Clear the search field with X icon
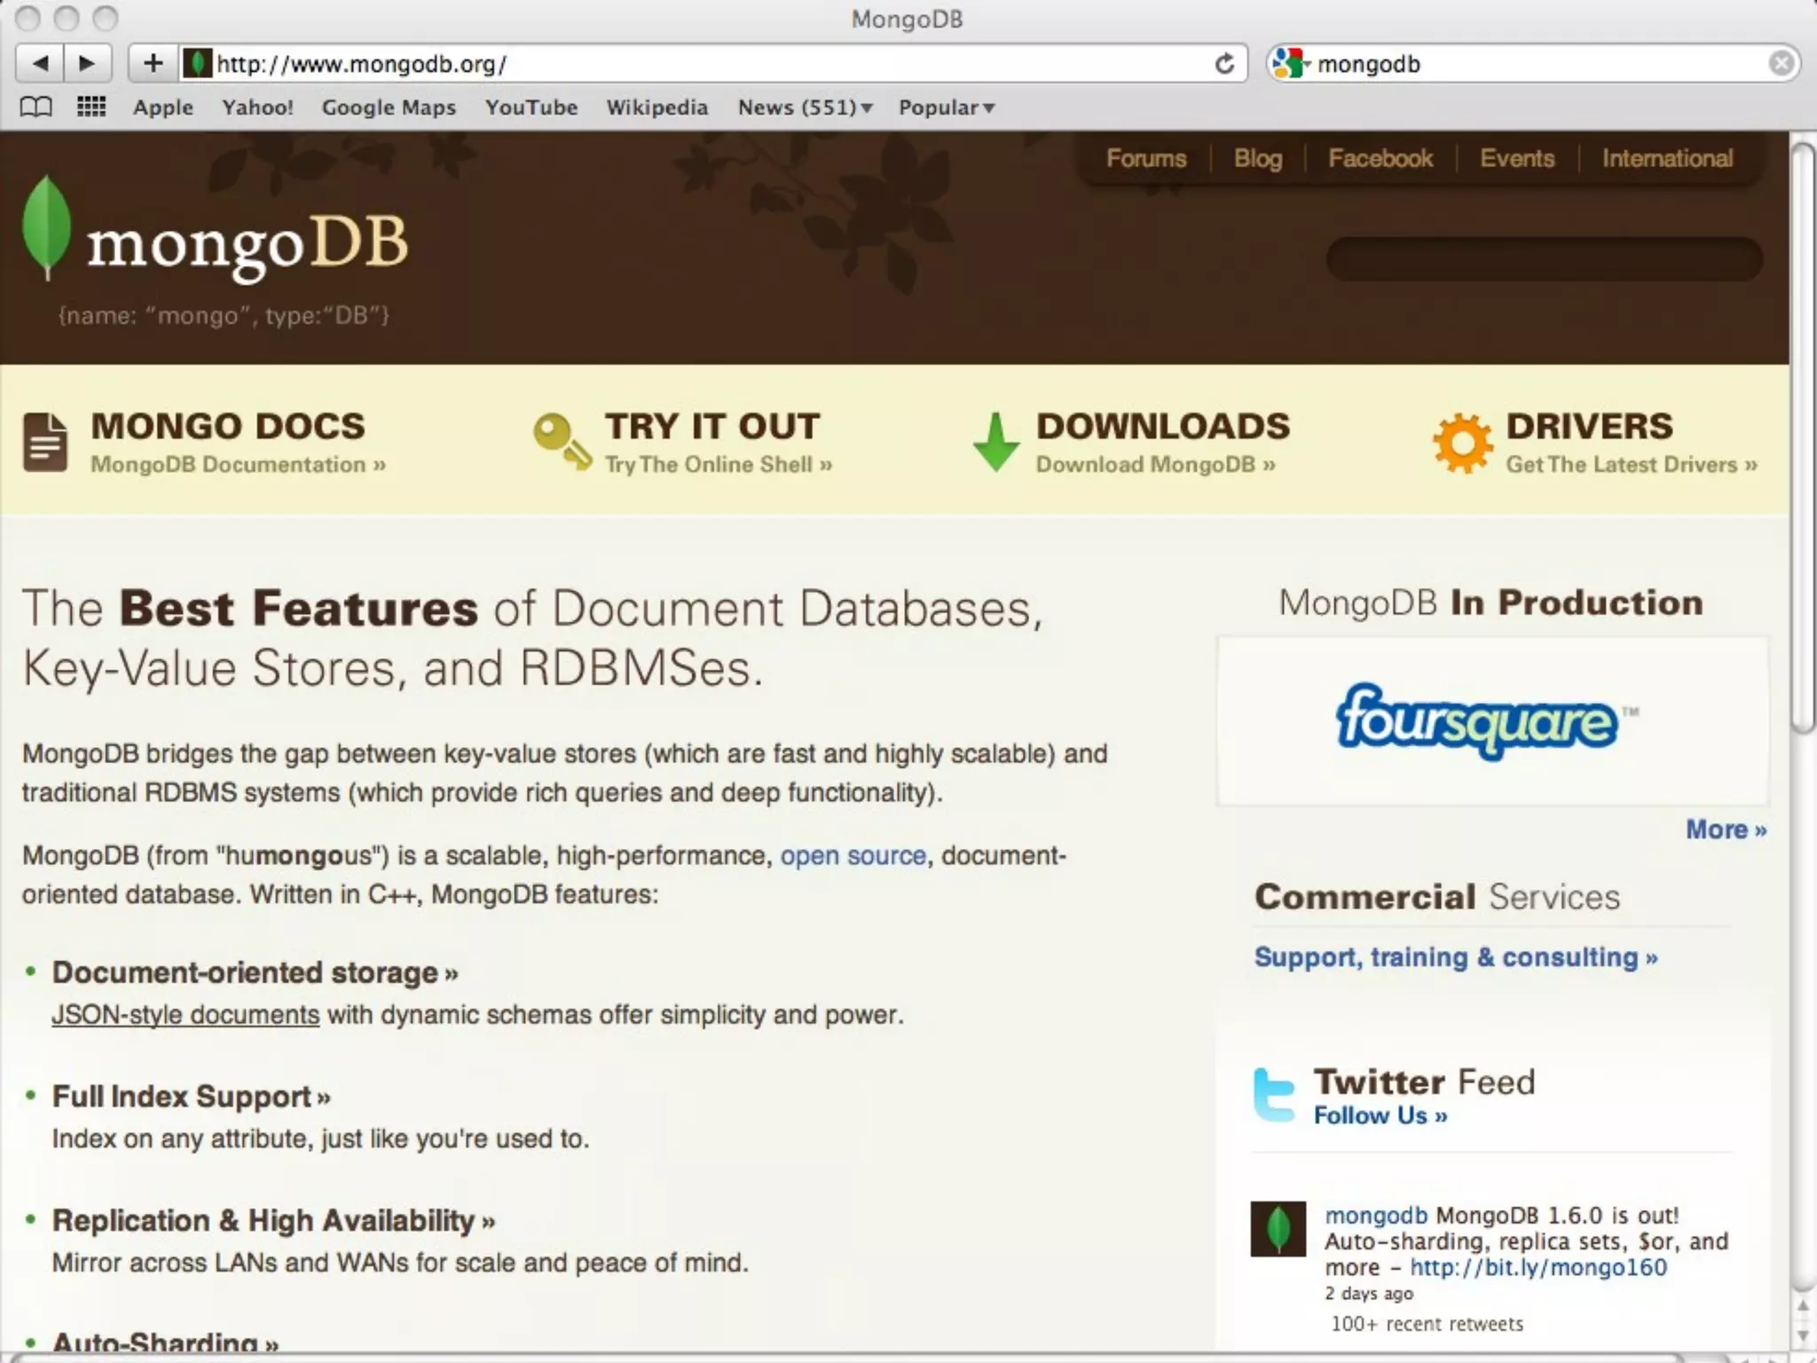The height and width of the screenshot is (1363, 1817). 1781,64
